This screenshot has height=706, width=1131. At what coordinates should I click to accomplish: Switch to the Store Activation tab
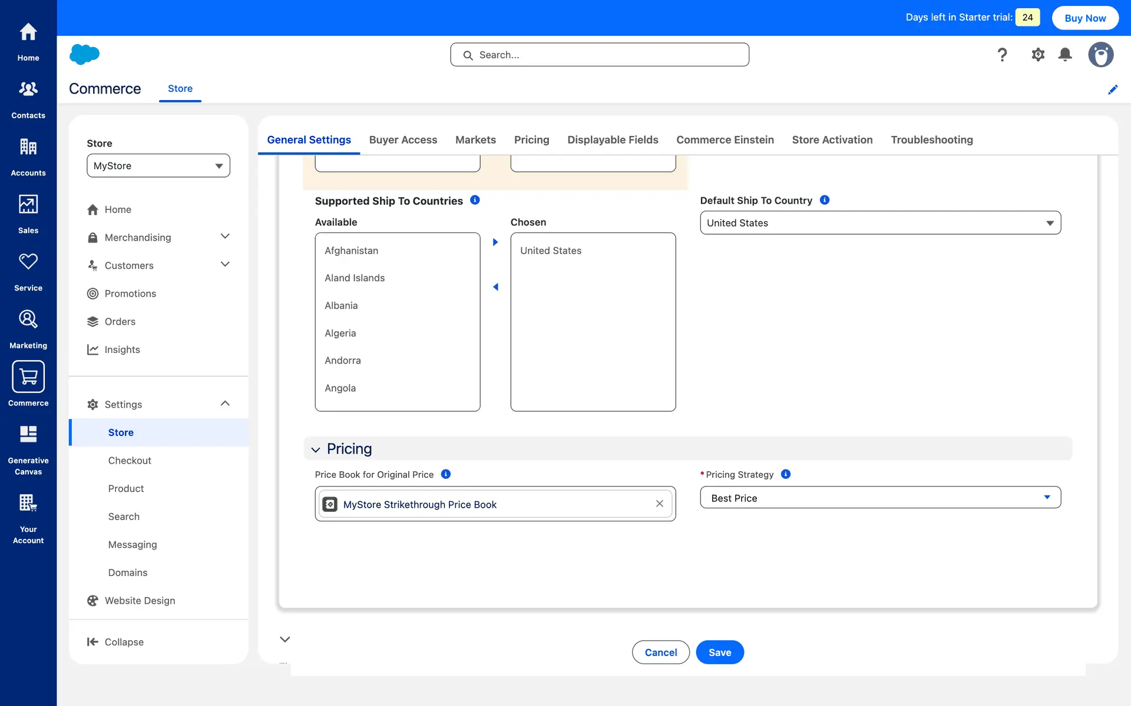[832, 140]
